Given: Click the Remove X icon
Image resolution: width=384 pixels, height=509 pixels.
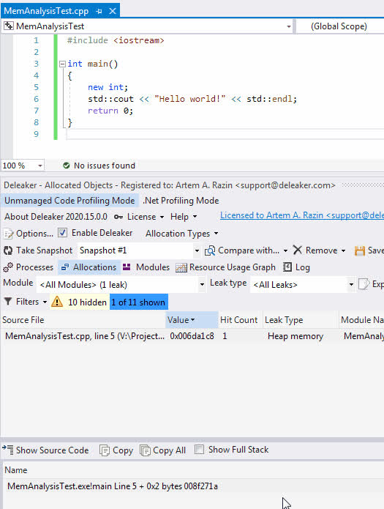Looking at the screenshot, I should pos(298,250).
